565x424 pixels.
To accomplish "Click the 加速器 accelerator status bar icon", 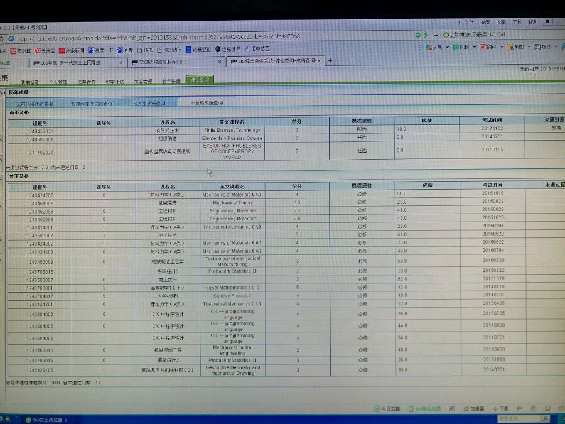I will coord(474,408).
